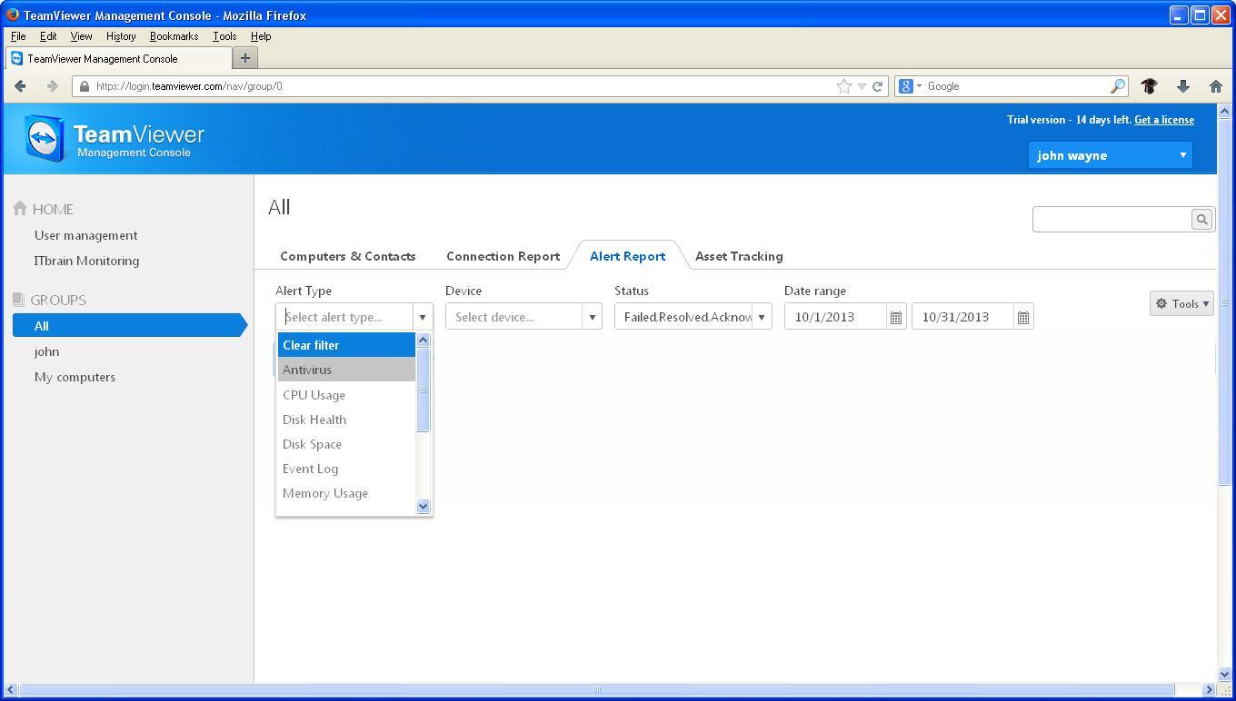Click the search magnifier icon near the search box
Screen dimensions: 1236x701
(1201, 219)
